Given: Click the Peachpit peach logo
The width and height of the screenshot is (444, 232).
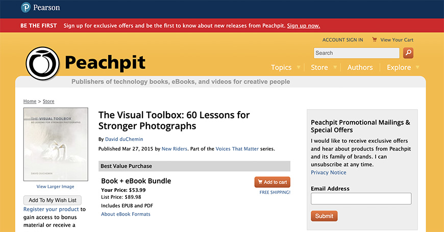Looking at the screenshot, I should coord(43,63).
